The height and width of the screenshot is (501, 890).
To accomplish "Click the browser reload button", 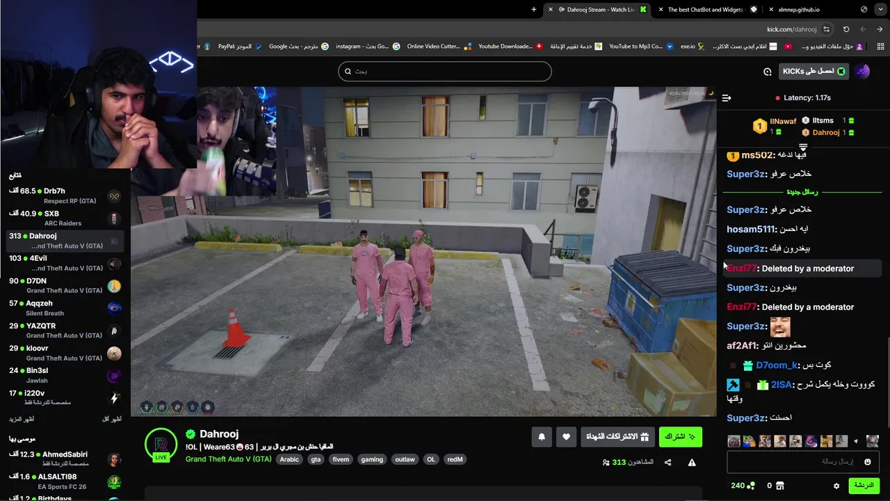I will 846,29.
